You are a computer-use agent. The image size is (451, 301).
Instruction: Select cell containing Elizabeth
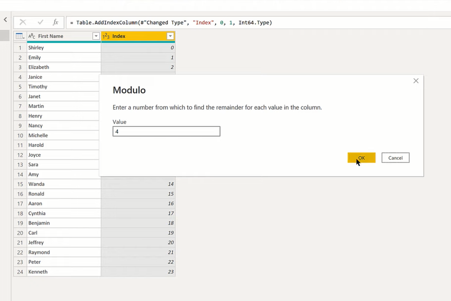coord(64,67)
